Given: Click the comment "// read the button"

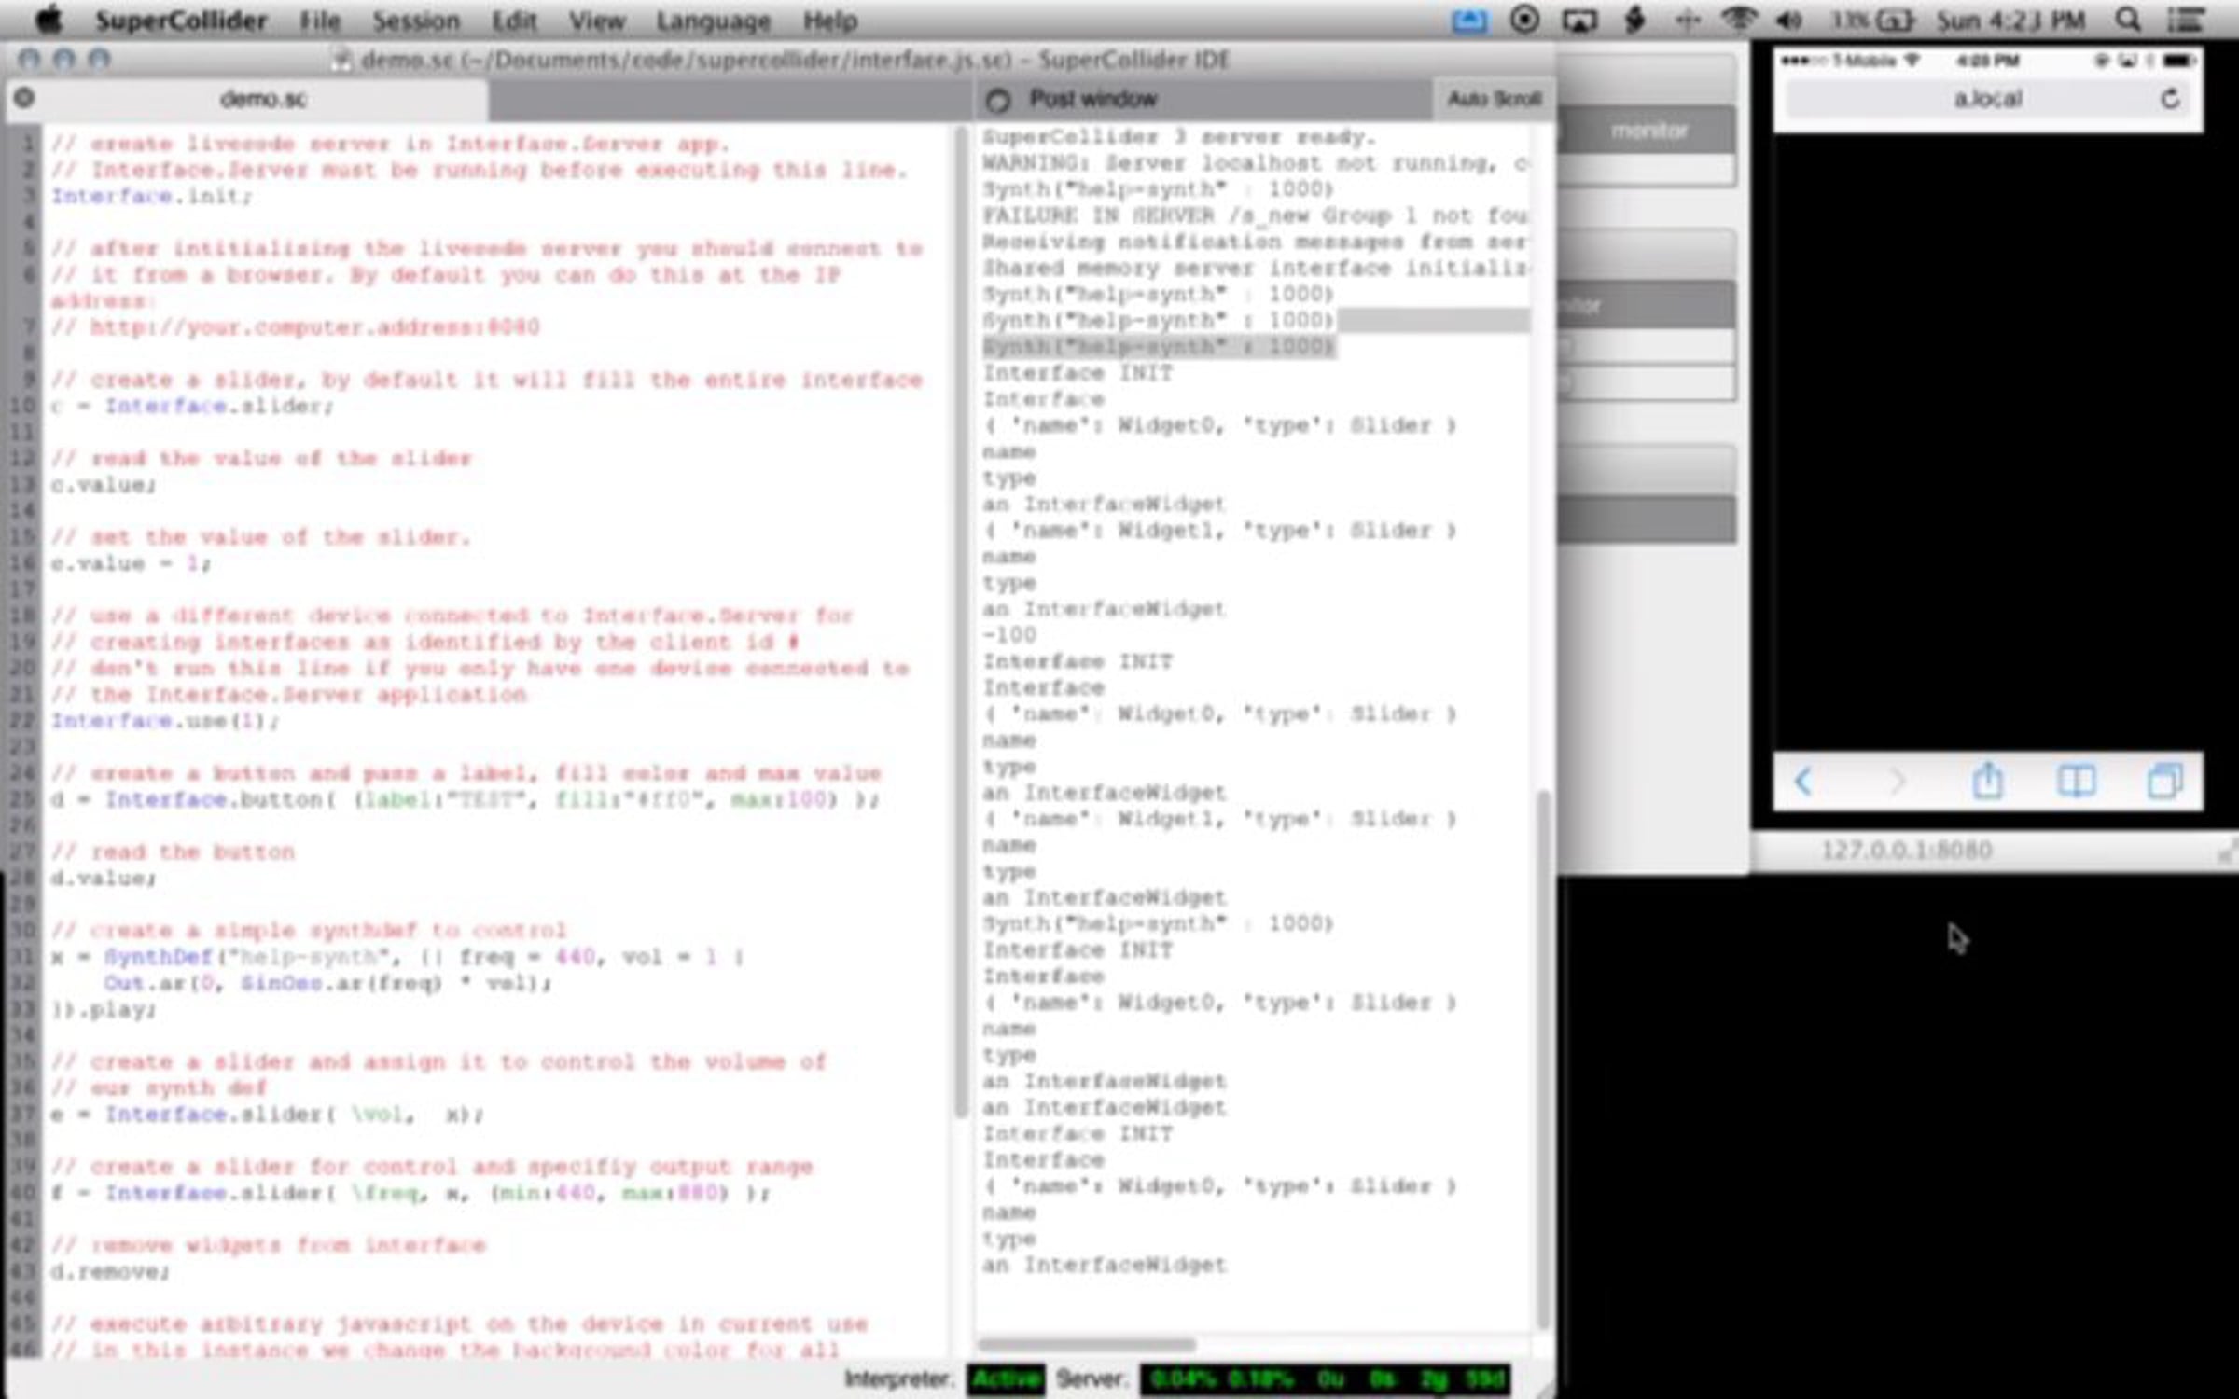Looking at the screenshot, I should pyautogui.click(x=173, y=852).
